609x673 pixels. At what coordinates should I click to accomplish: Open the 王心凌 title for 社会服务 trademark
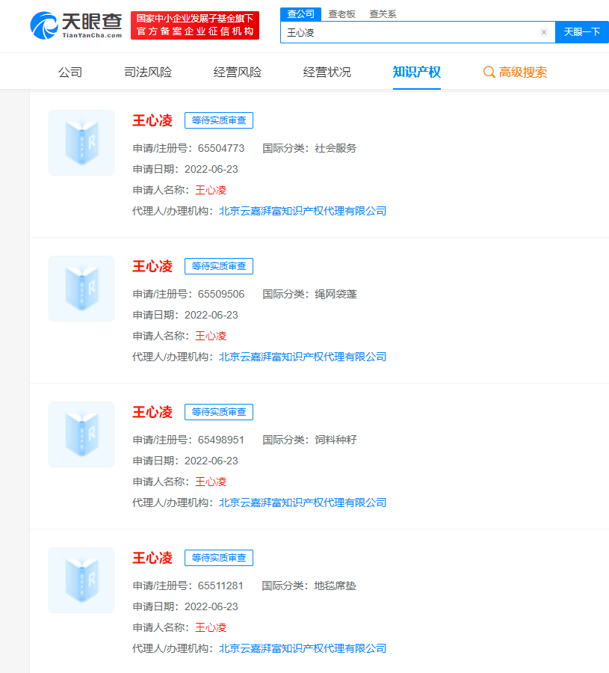[152, 120]
